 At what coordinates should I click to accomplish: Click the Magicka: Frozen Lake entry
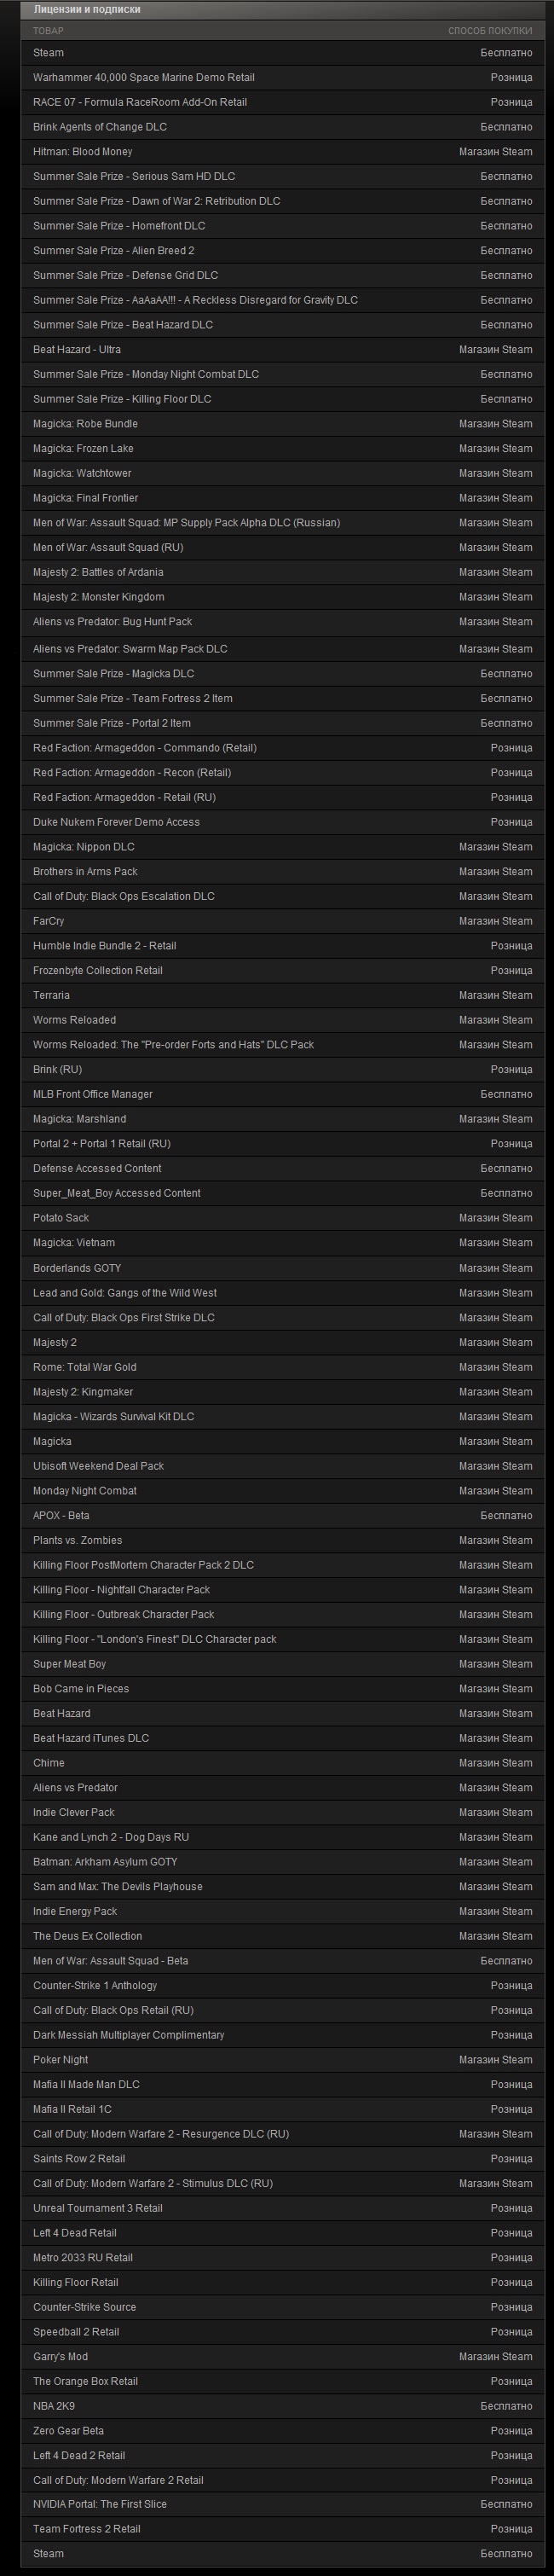tap(83, 449)
